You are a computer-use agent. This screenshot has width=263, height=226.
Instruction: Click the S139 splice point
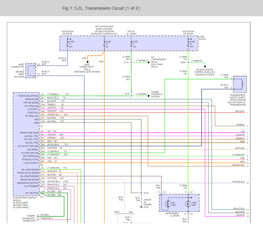pos(141,193)
